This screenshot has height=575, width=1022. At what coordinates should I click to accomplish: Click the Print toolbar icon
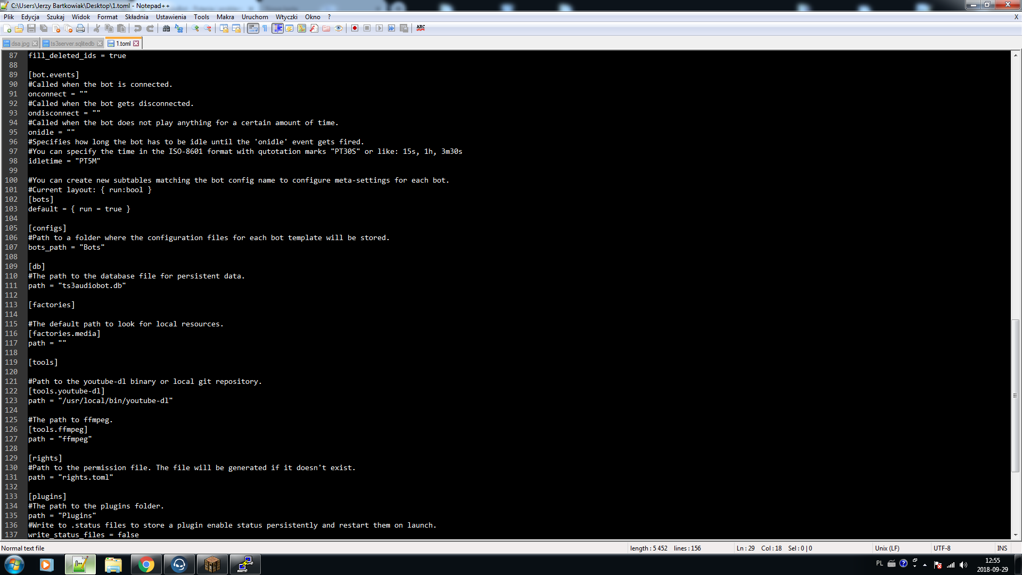tap(80, 28)
